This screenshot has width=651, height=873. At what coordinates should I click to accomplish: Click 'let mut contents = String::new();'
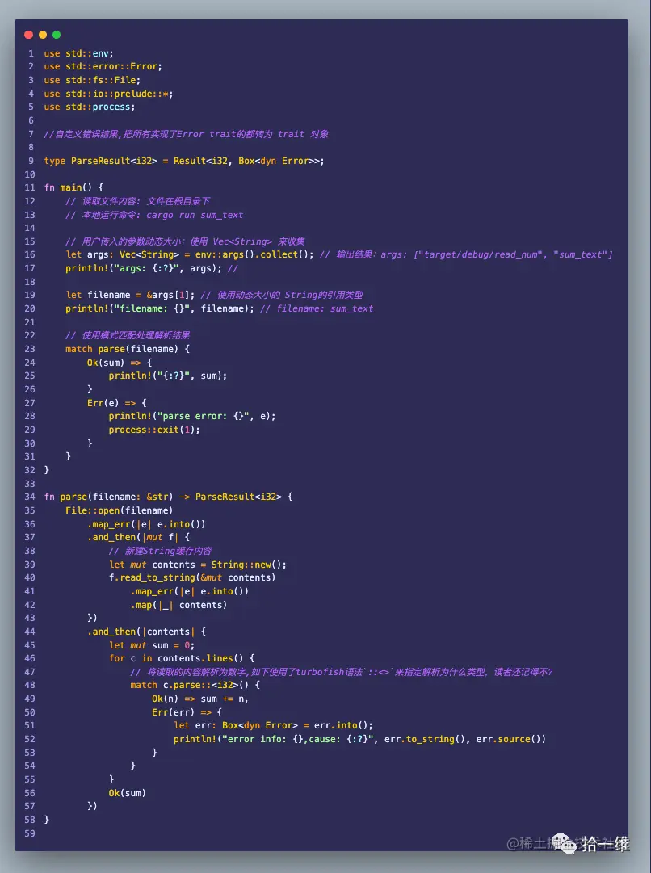198,565
